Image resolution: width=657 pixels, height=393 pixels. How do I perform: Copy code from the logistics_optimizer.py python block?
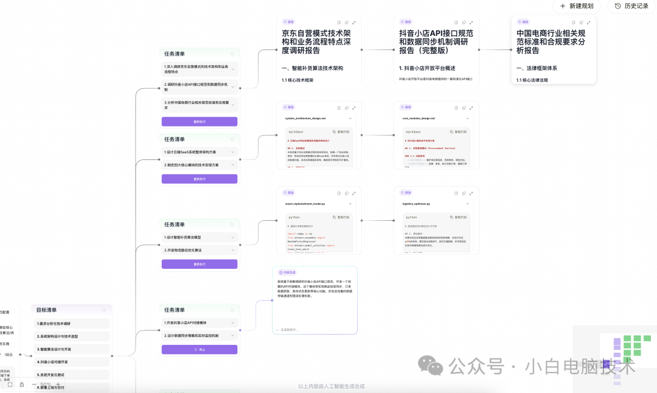459,217
